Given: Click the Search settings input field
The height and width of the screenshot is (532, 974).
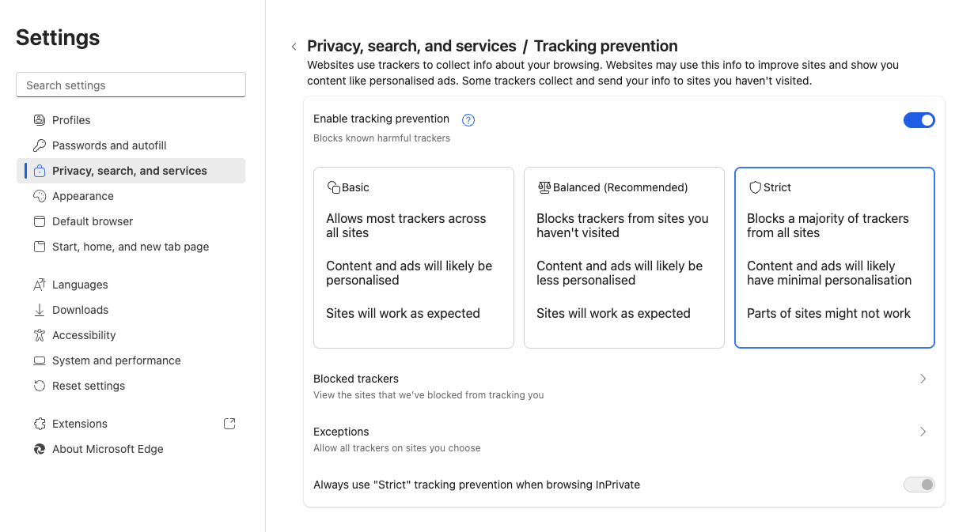Looking at the screenshot, I should (x=131, y=85).
